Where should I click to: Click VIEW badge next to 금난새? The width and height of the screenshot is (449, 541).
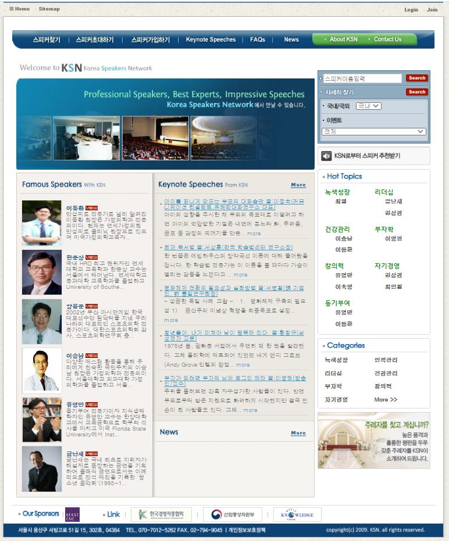pyautogui.click(x=91, y=454)
